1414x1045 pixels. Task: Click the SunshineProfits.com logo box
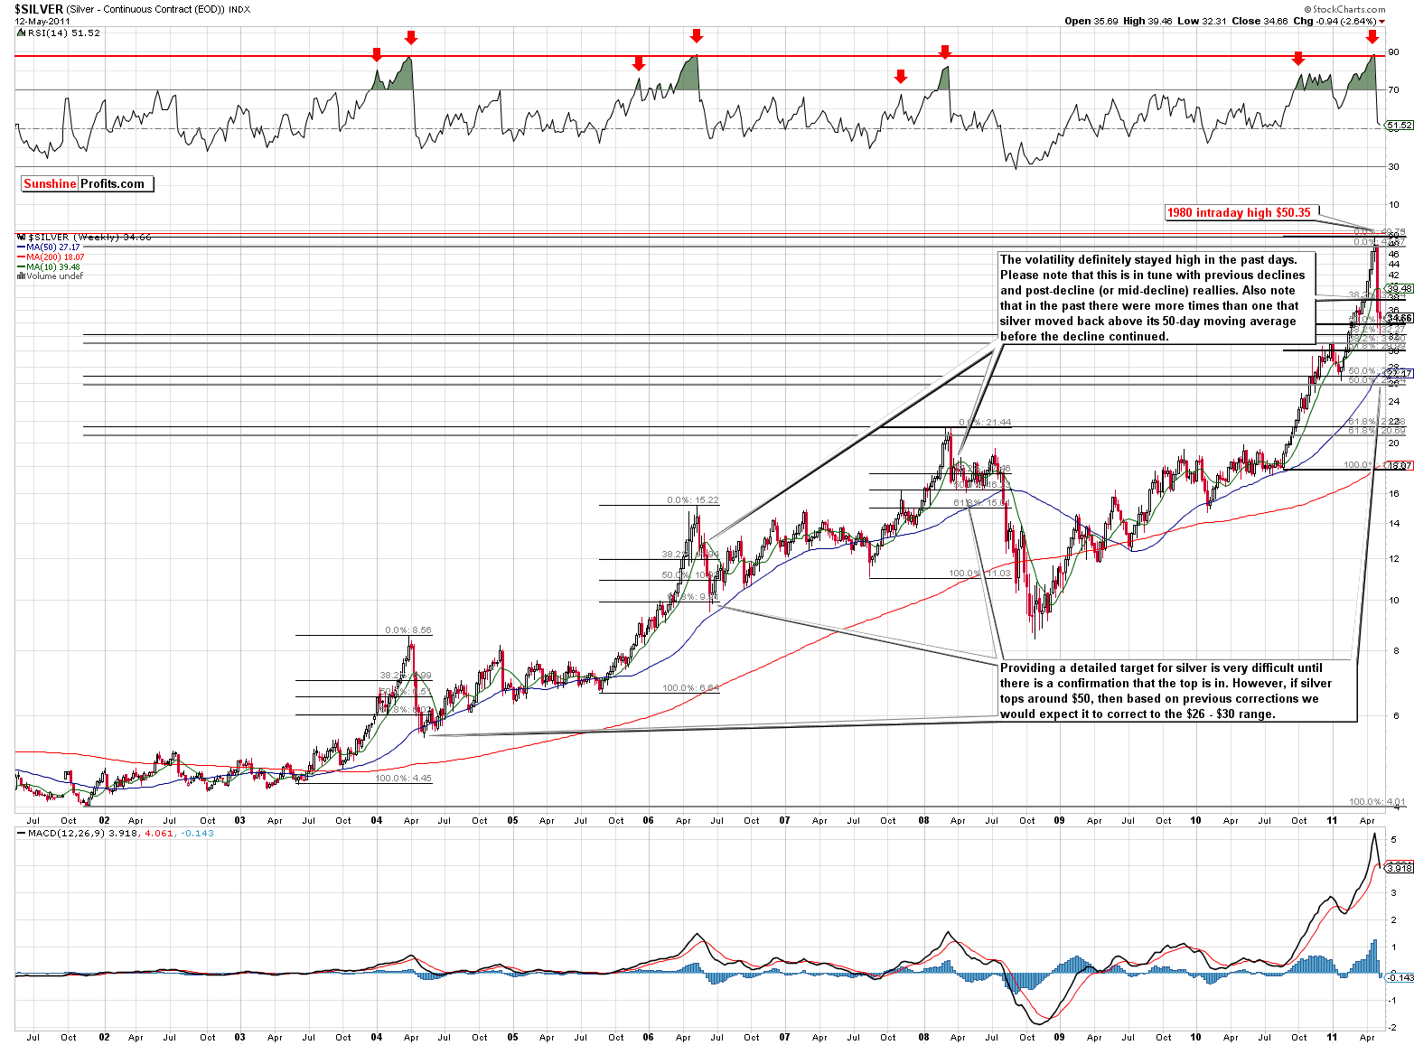coord(88,183)
